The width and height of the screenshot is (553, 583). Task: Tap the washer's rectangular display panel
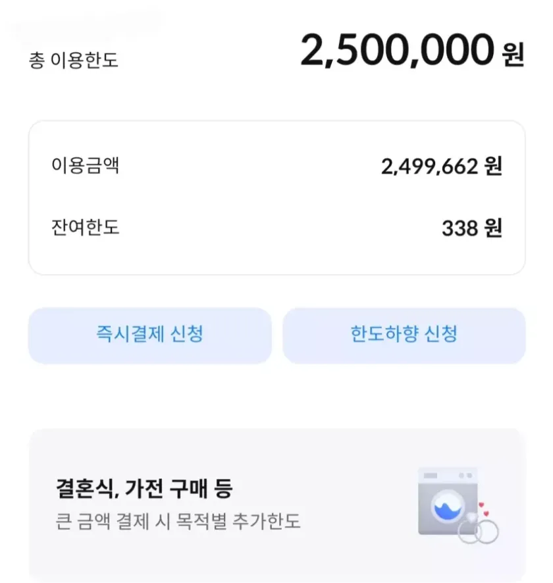pos(432,476)
